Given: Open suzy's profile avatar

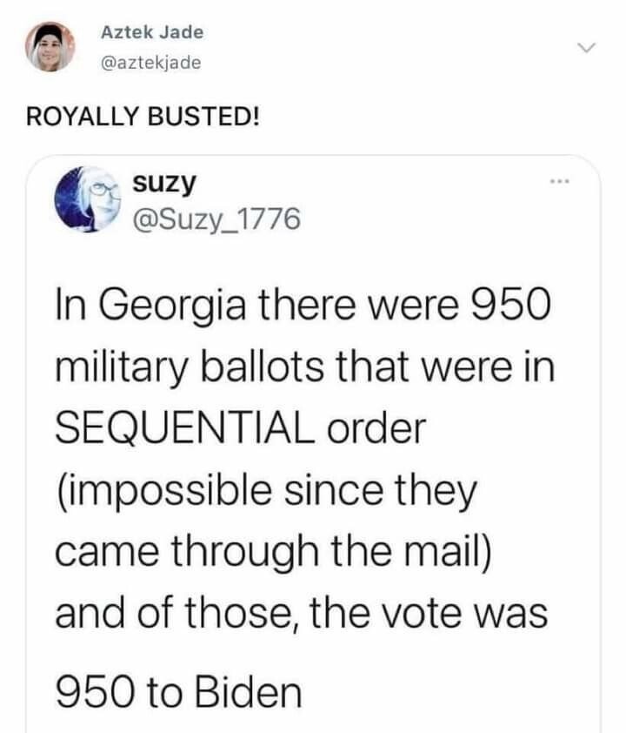Looking at the screenshot, I should [89, 198].
